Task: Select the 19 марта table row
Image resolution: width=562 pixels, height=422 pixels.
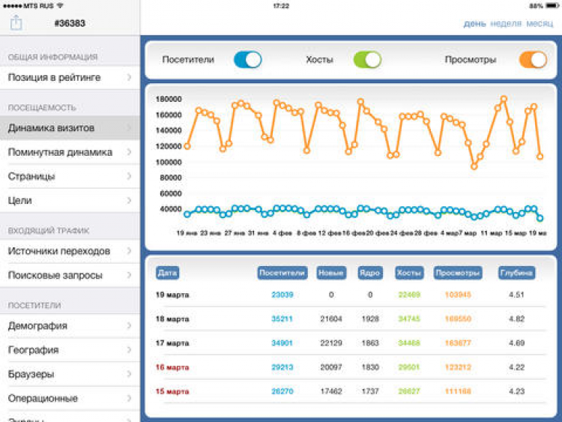Action: click(x=351, y=295)
